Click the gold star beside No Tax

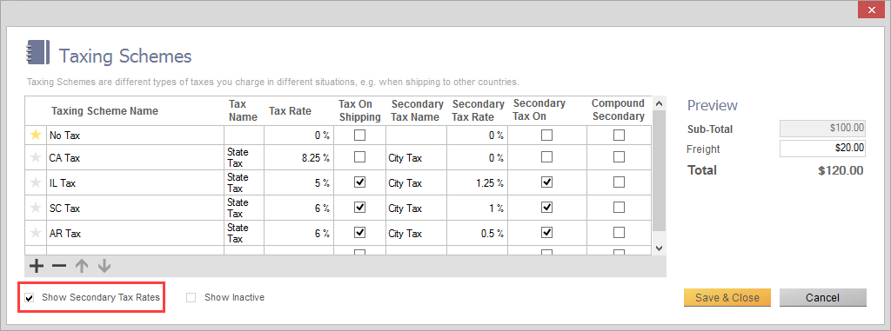[36, 136]
